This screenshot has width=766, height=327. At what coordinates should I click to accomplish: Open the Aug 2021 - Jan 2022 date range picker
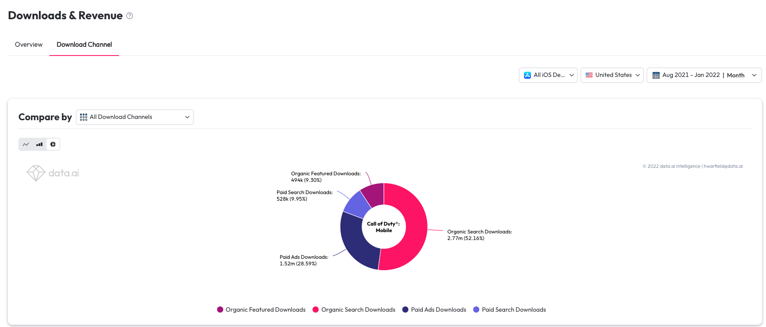[704, 75]
